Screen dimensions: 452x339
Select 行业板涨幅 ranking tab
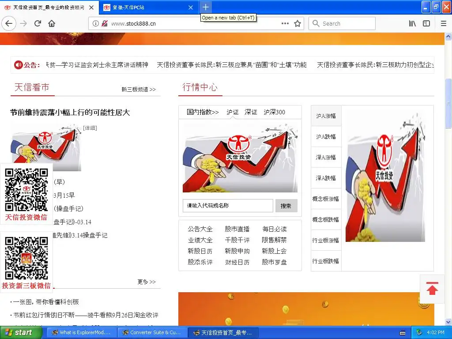tap(326, 241)
